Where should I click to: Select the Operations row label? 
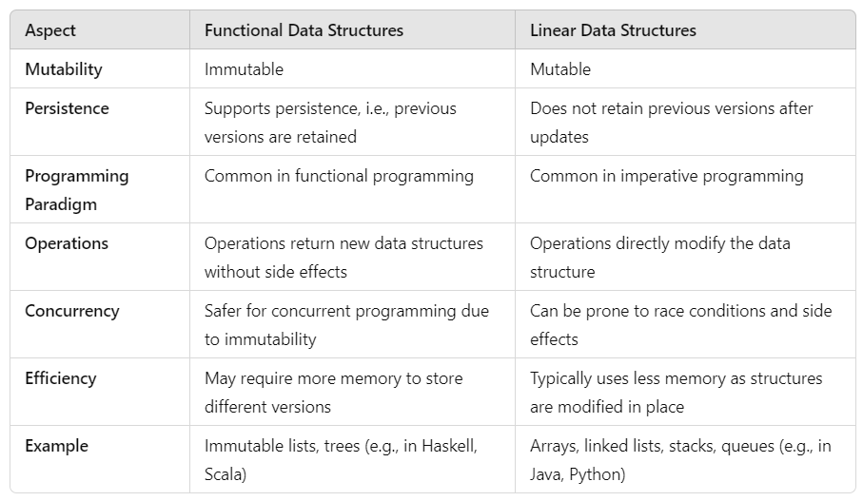point(67,243)
